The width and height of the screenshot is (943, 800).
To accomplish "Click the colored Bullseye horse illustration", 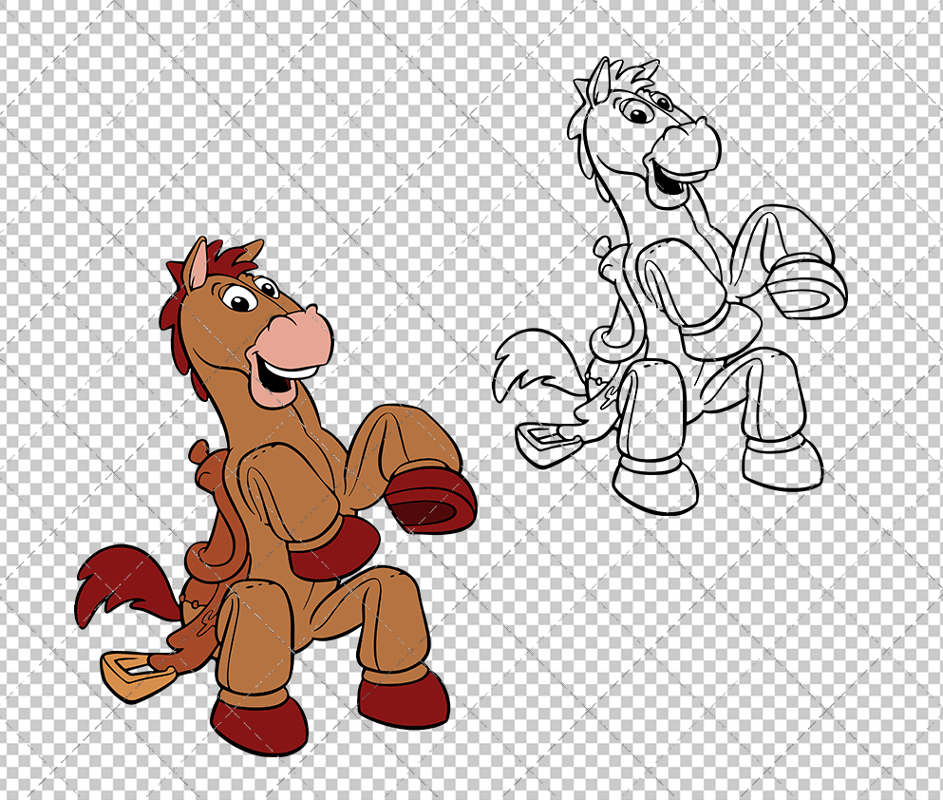I will (276, 496).
